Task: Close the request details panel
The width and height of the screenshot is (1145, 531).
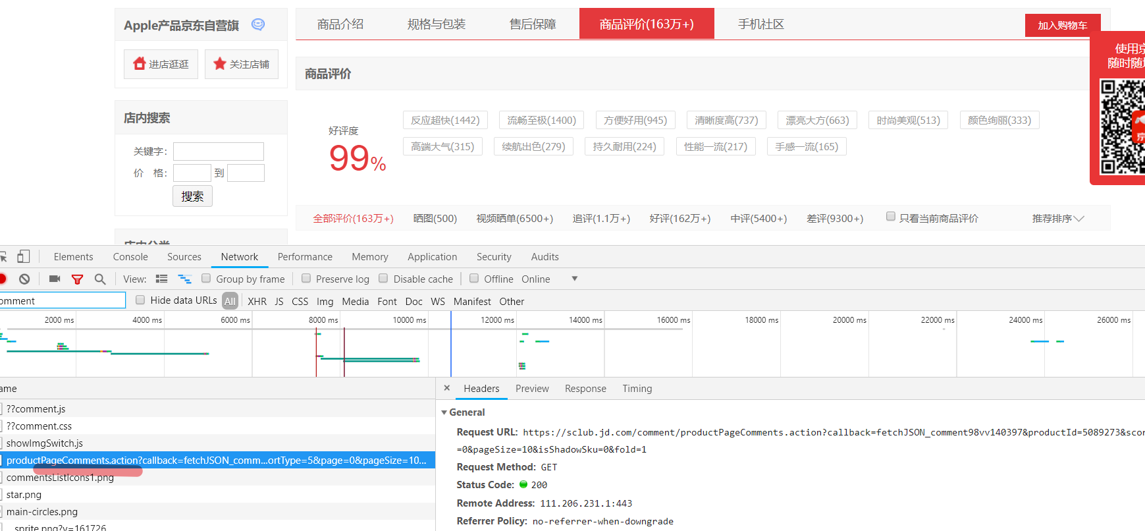Action: point(447,389)
